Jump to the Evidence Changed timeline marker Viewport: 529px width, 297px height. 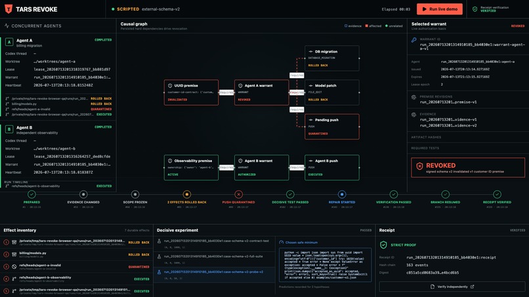tap(83, 194)
